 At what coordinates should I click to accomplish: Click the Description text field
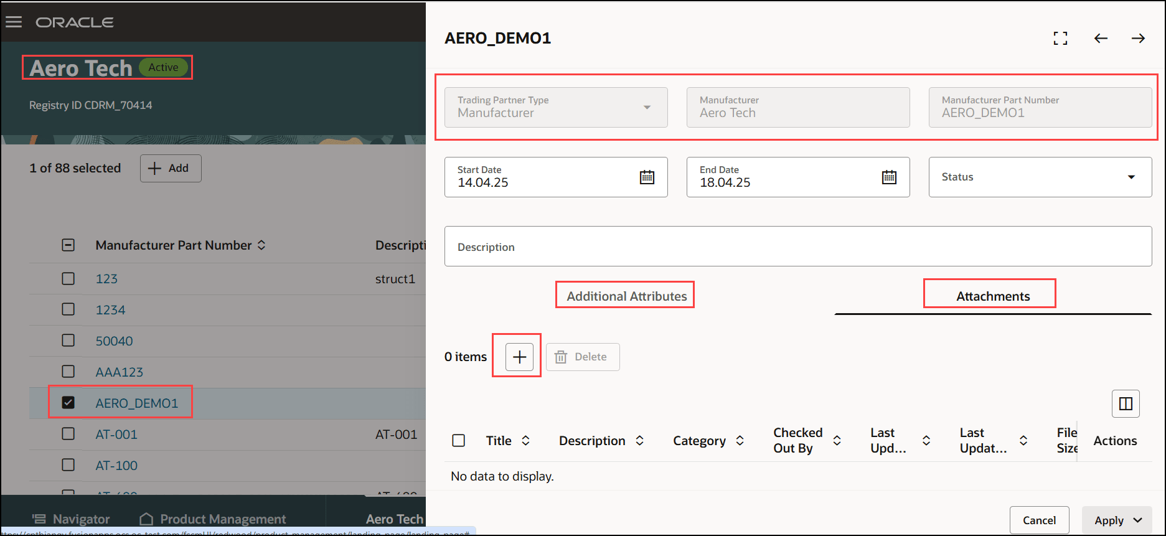[798, 247]
